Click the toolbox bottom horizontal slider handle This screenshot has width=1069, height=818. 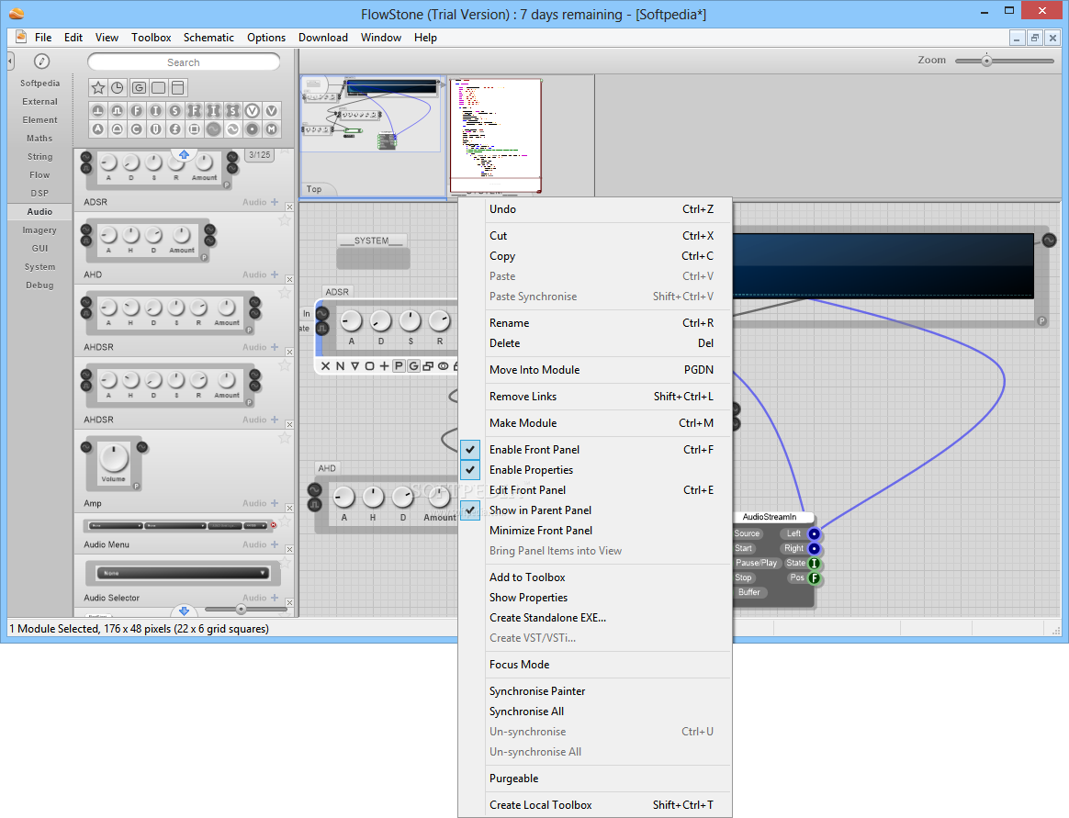coord(241,610)
